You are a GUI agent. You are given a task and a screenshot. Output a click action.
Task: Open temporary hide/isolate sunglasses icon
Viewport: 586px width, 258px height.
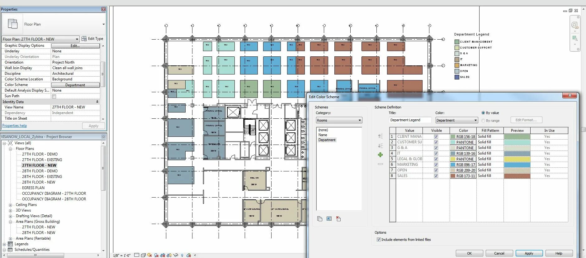(x=176, y=255)
